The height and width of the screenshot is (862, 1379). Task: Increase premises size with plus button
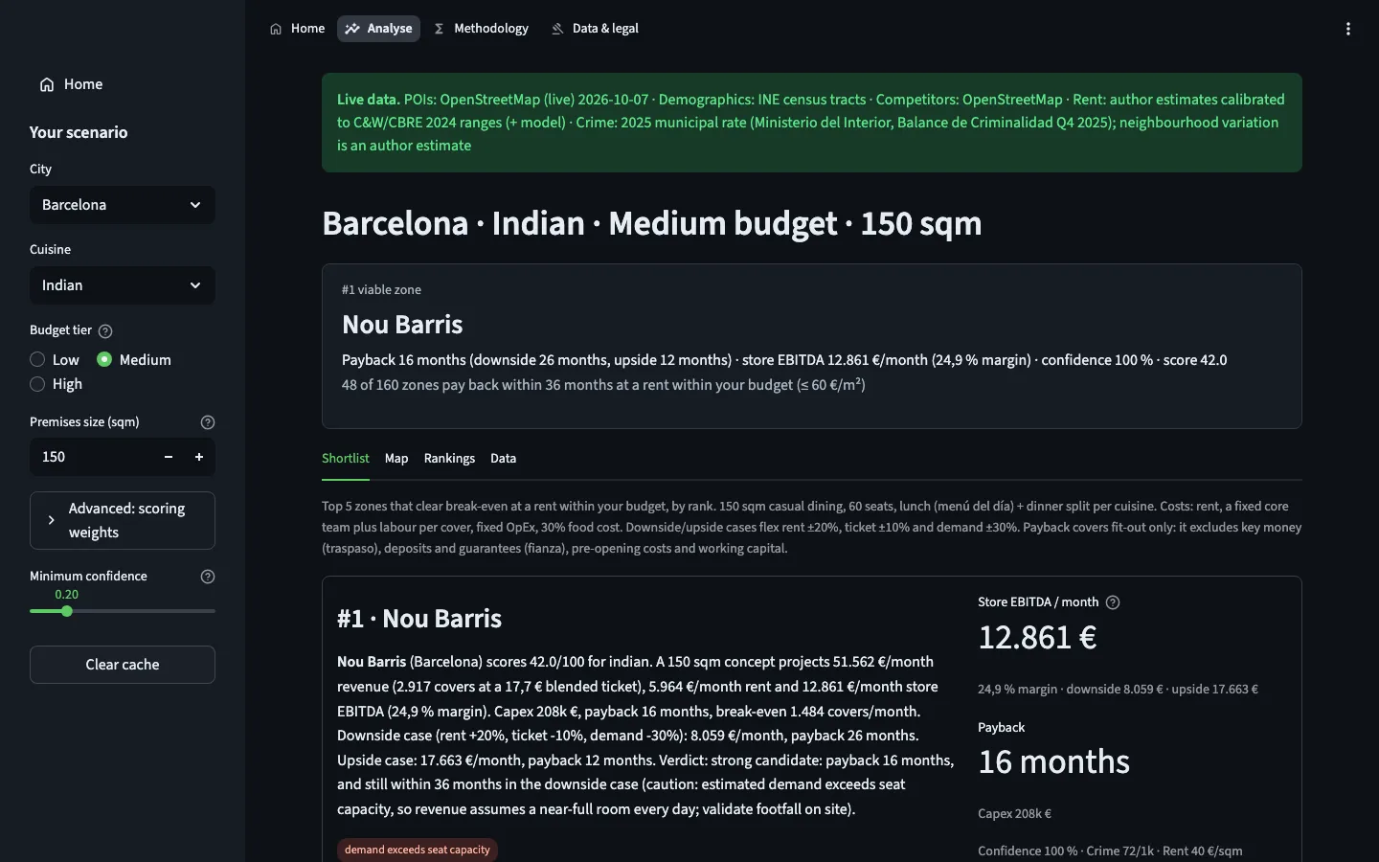[199, 457]
